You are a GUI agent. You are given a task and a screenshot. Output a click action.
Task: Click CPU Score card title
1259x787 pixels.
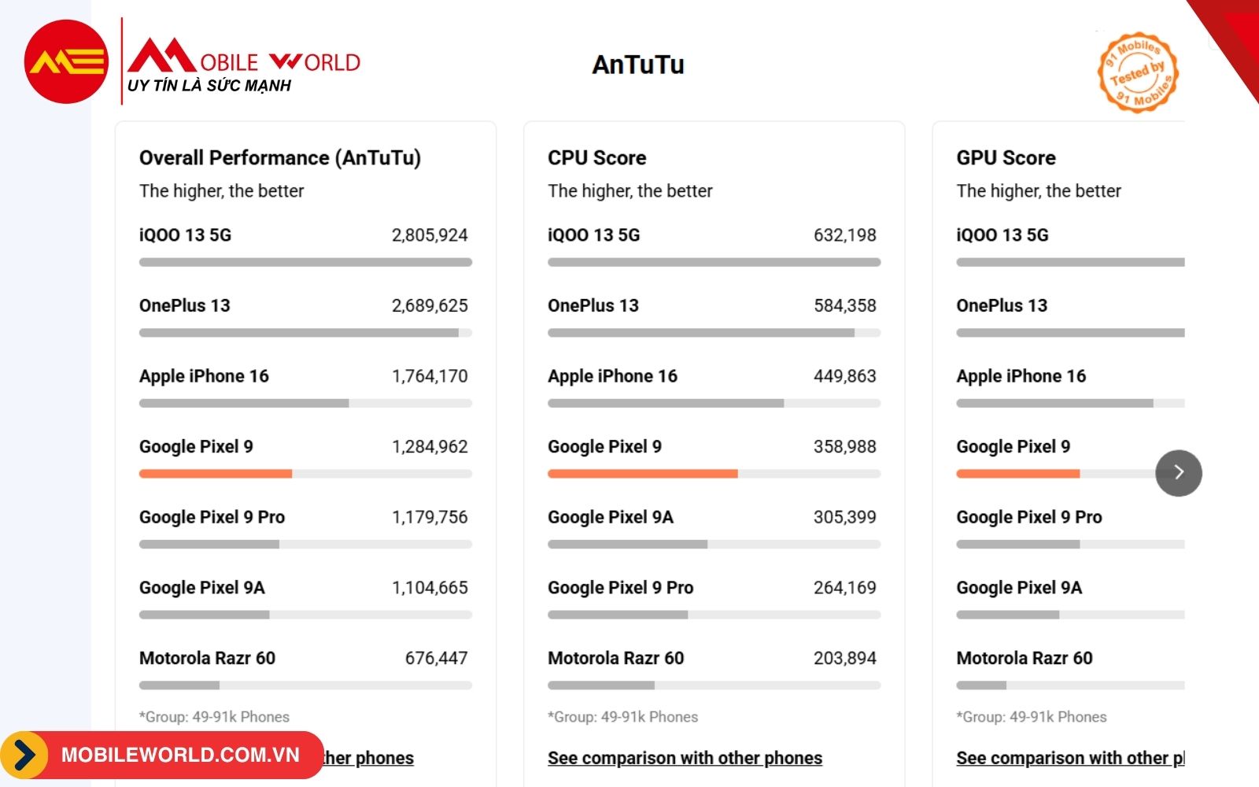coord(597,158)
